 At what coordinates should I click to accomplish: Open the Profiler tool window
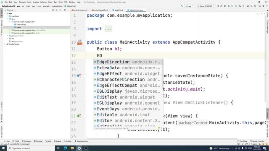click(x=68, y=141)
